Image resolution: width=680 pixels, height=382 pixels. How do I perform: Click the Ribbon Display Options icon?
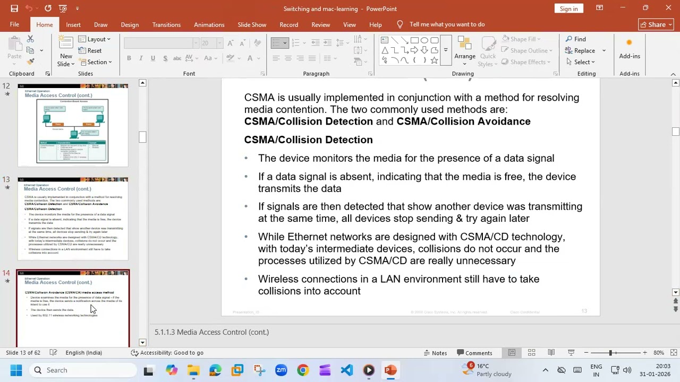(599, 8)
